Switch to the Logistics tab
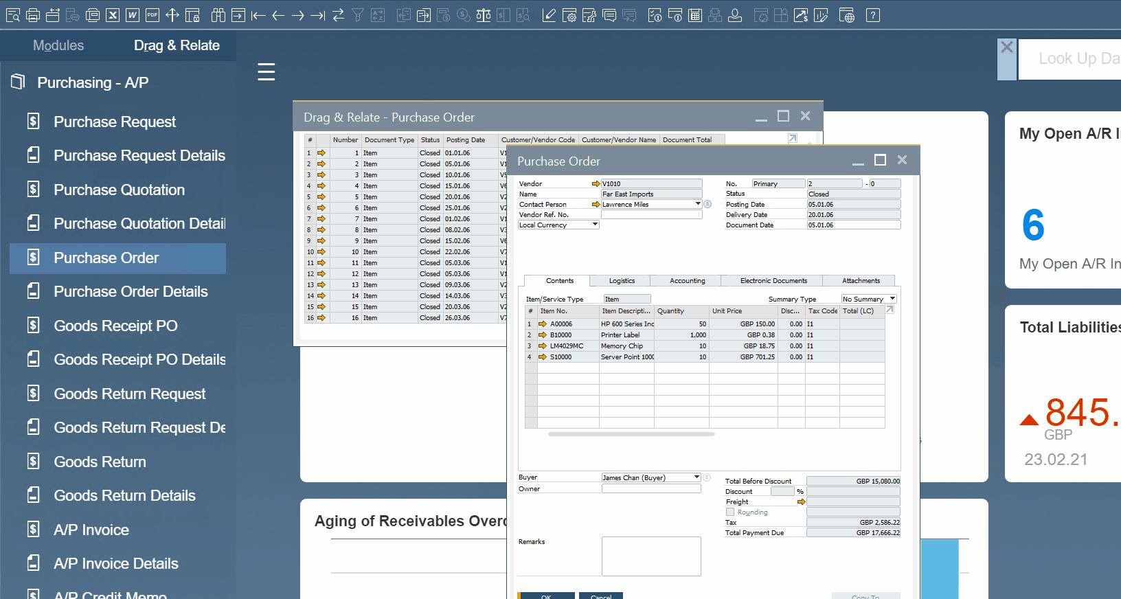The width and height of the screenshot is (1121, 599). pyautogui.click(x=622, y=281)
